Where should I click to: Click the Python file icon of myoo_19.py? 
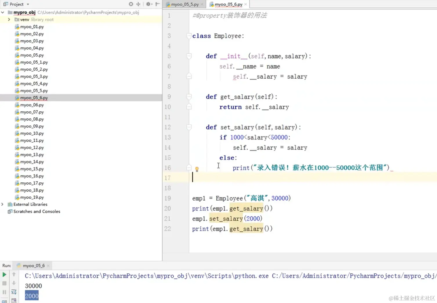pos(17,197)
